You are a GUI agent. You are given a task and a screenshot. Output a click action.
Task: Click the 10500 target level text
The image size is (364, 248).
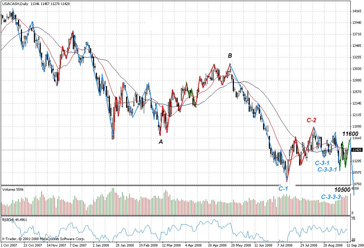point(342,190)
